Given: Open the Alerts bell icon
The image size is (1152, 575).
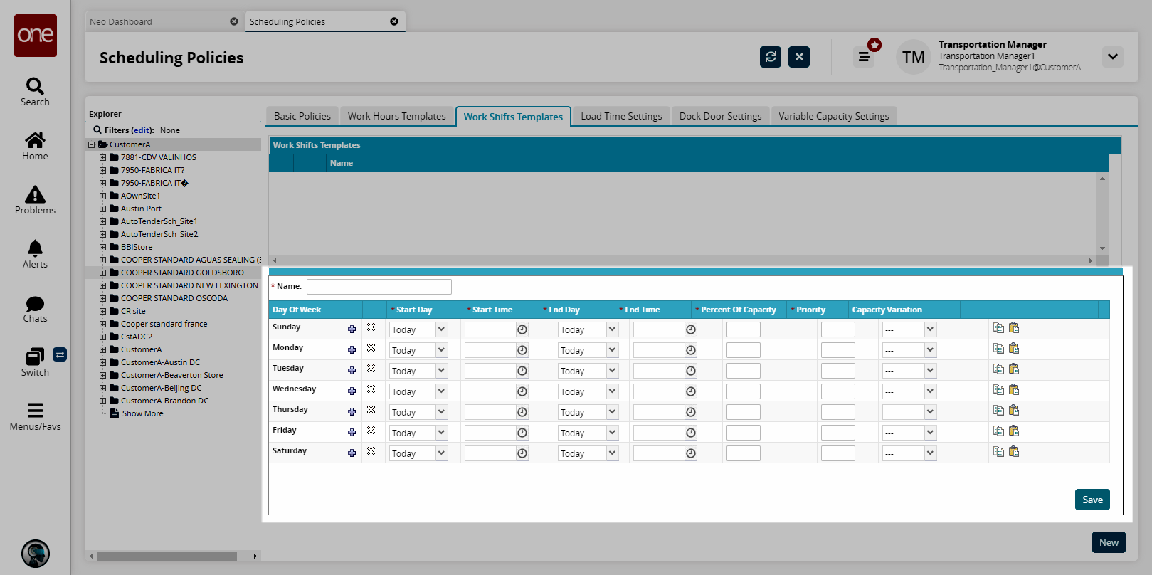Looking at the screenshot, I should pyautogui.click(x=35, y=254).
